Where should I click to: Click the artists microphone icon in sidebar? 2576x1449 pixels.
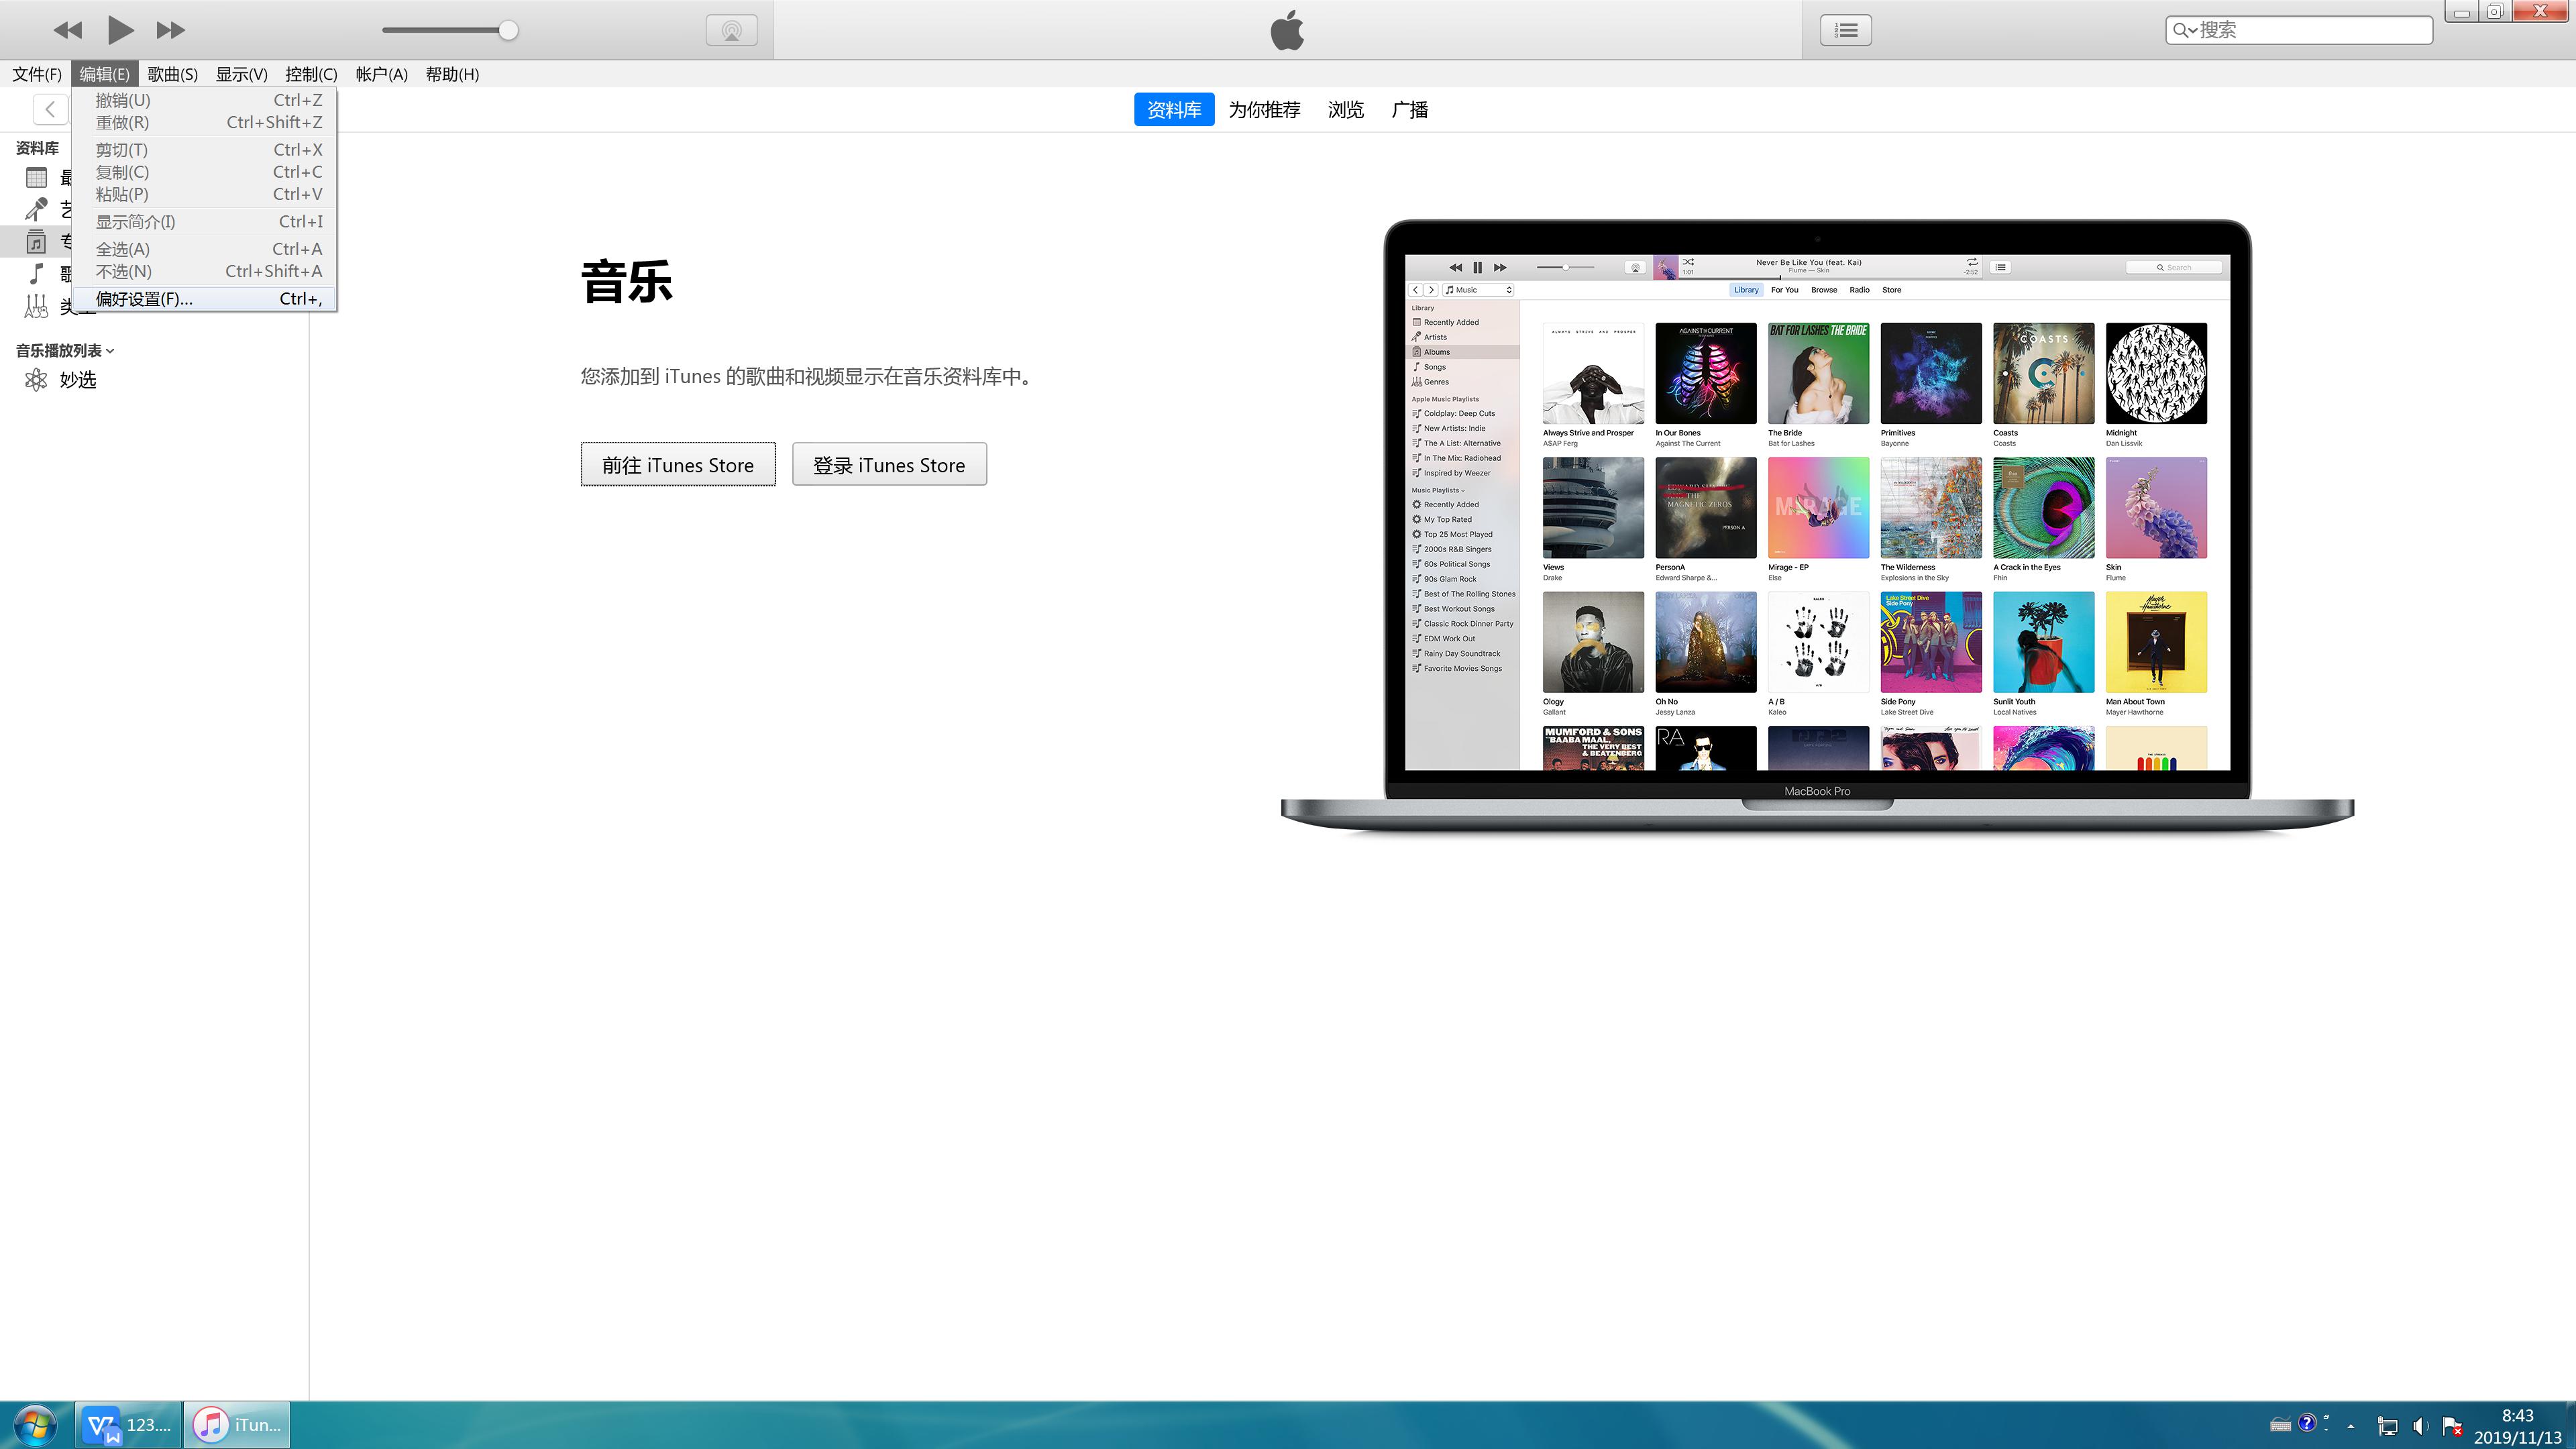(36, 209)
